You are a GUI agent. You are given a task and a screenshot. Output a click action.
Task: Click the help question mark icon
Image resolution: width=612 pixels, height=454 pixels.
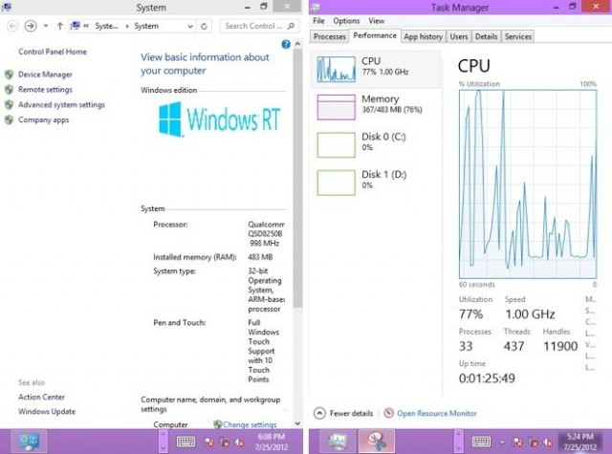[286, 45]
